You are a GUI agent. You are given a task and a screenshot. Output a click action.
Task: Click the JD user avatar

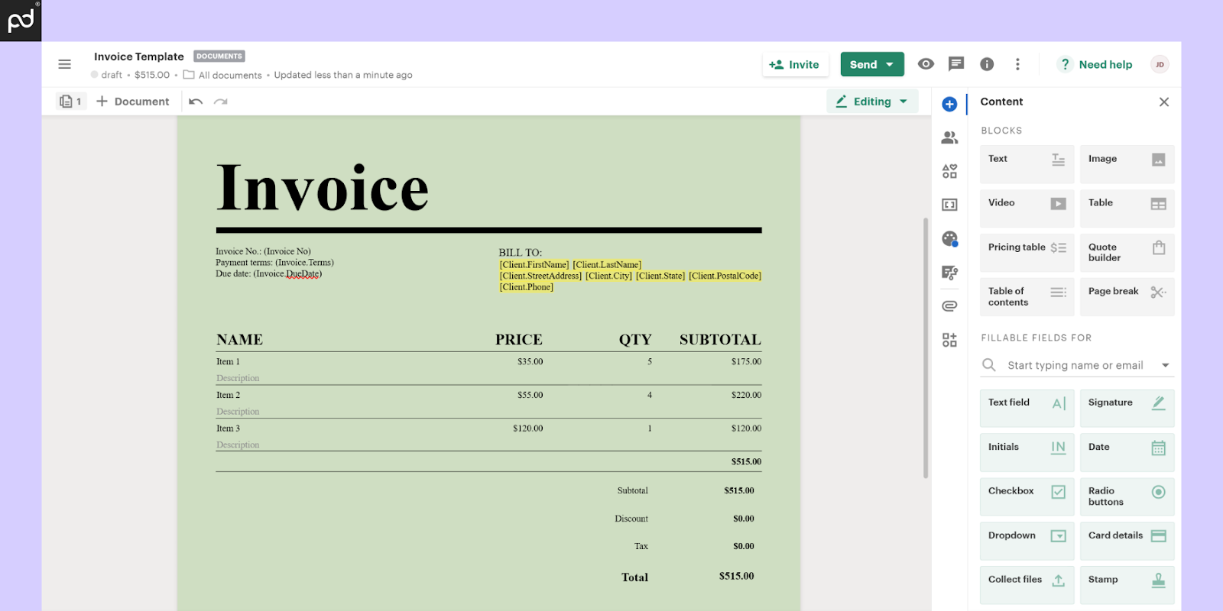(1160, 64)
